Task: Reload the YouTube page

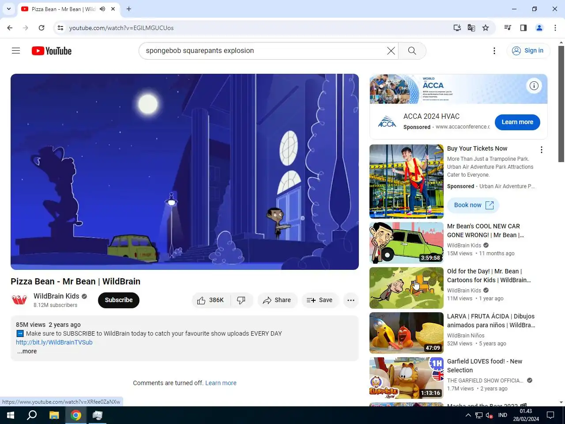Action: [x=41, y=28]
